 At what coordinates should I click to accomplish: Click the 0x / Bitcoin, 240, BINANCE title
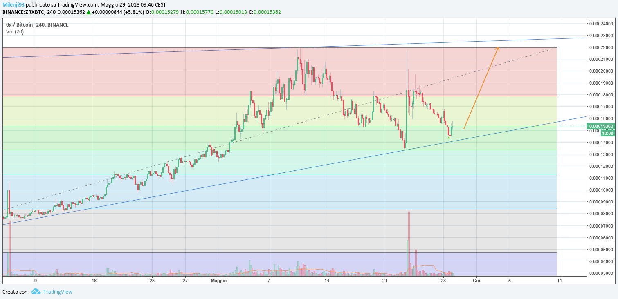click(37, 25)
